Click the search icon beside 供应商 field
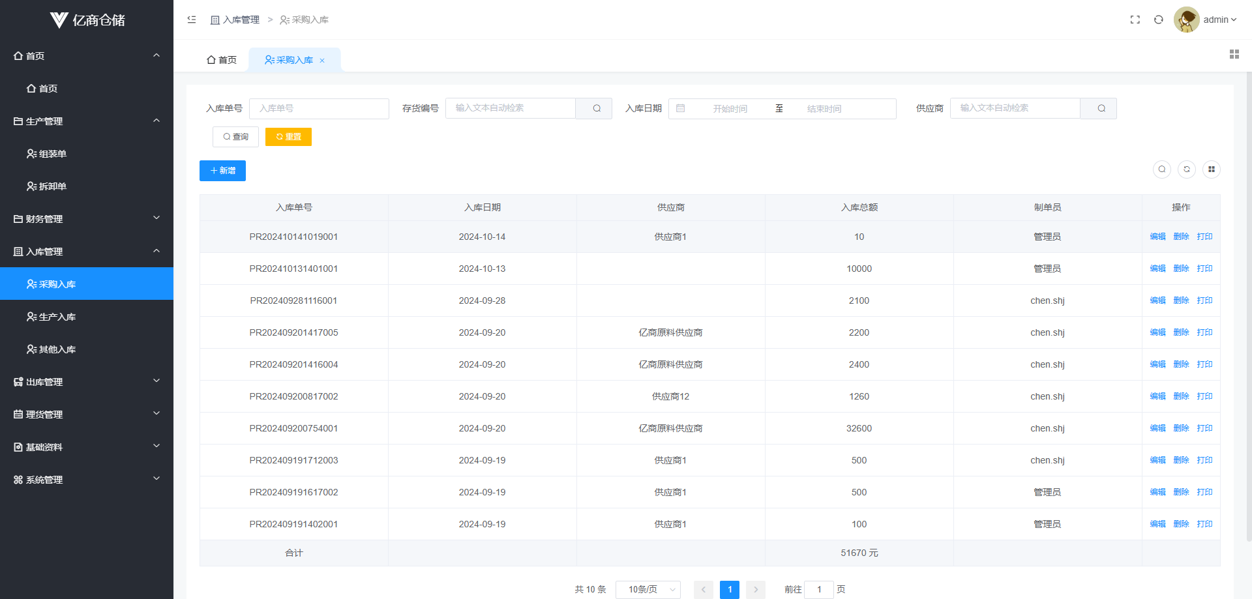This screenshot has width=1252, height=599. point(1101,108)
